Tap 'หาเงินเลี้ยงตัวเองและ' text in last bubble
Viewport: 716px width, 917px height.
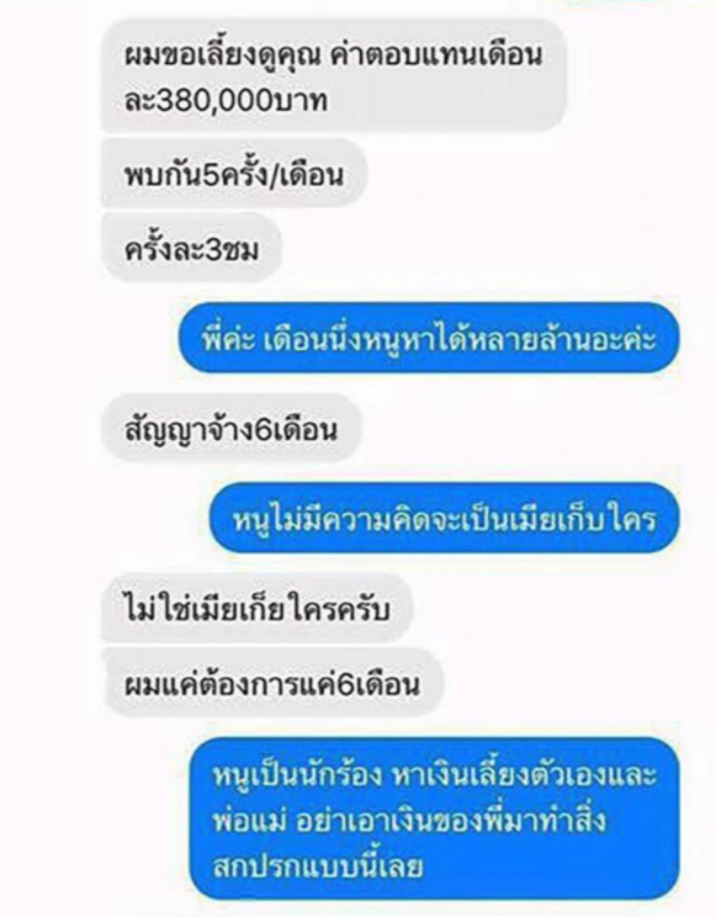tap(524, 774)
